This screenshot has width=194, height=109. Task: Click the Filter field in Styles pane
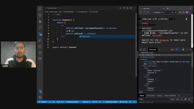point(154,99)
